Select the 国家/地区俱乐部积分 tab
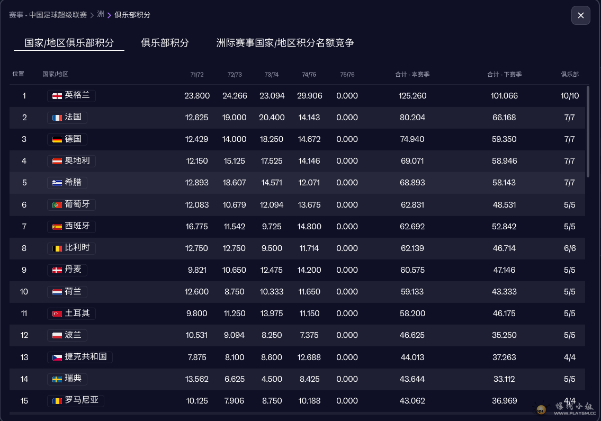 click(x=69, y=43)
